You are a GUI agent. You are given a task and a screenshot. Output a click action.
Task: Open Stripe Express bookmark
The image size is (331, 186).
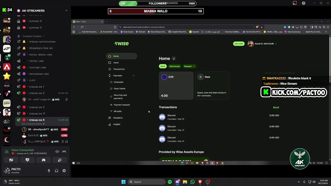coord(127,32)
